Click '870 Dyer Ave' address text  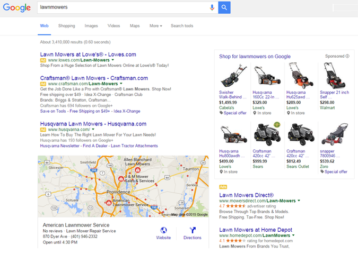[x=55, y=237]
